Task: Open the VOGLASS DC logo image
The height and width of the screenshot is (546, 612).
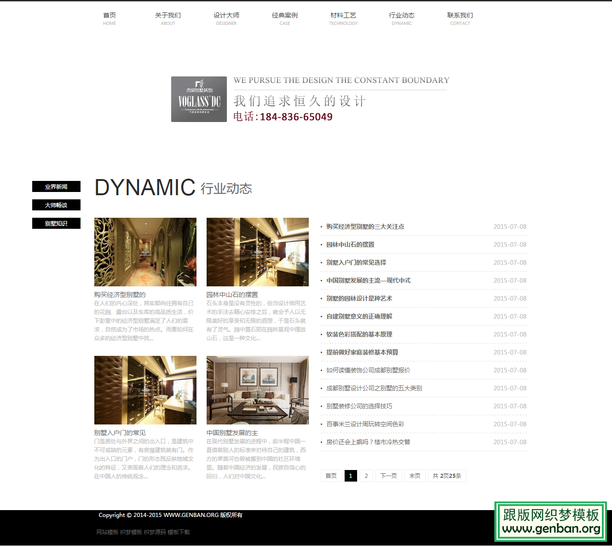Action: (x=199, y=99)
